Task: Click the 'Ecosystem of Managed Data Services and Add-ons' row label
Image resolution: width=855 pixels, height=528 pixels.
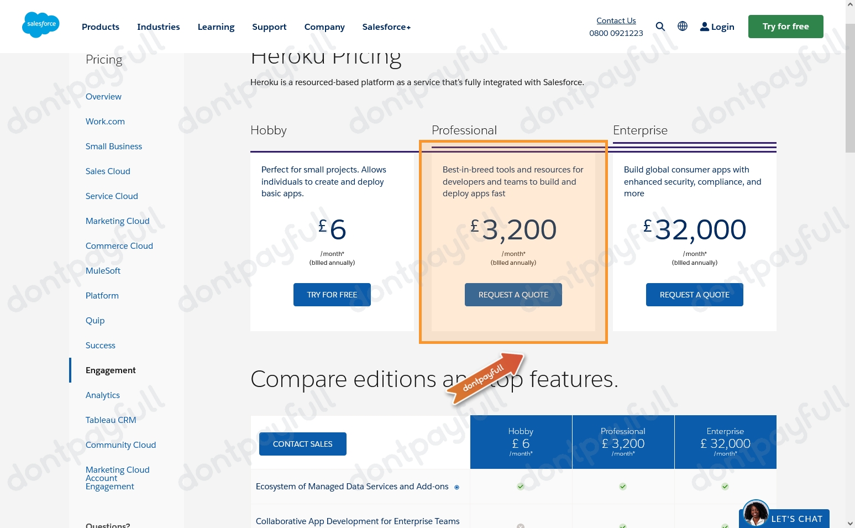Action: point(352,487)
